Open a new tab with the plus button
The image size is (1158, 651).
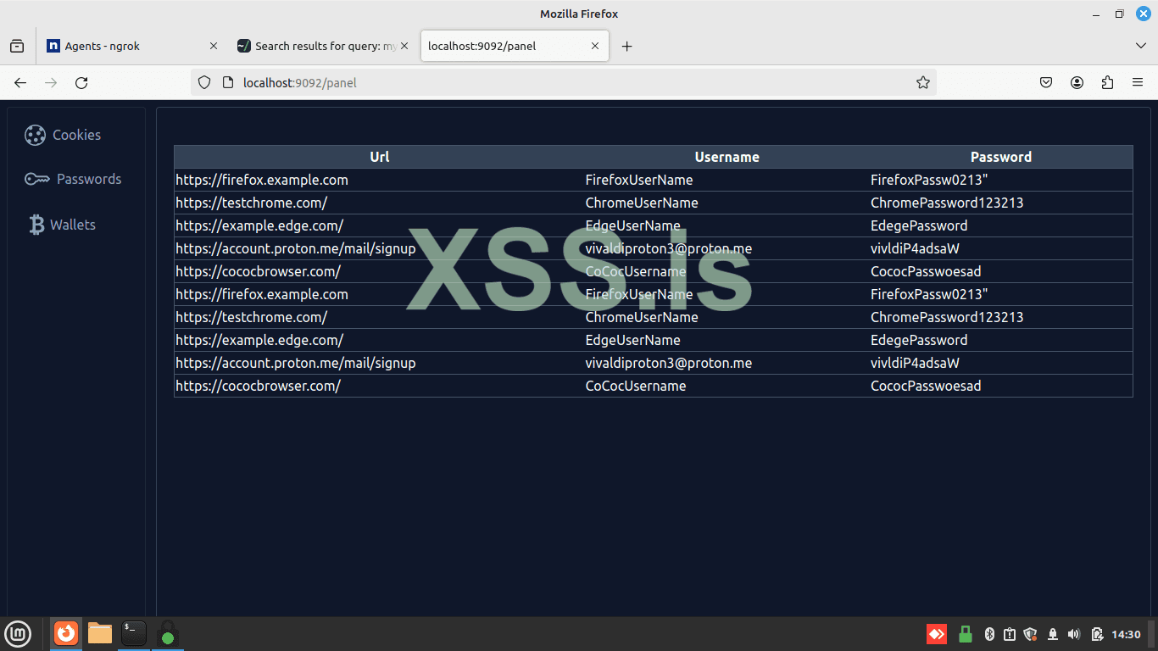[626, 46]
